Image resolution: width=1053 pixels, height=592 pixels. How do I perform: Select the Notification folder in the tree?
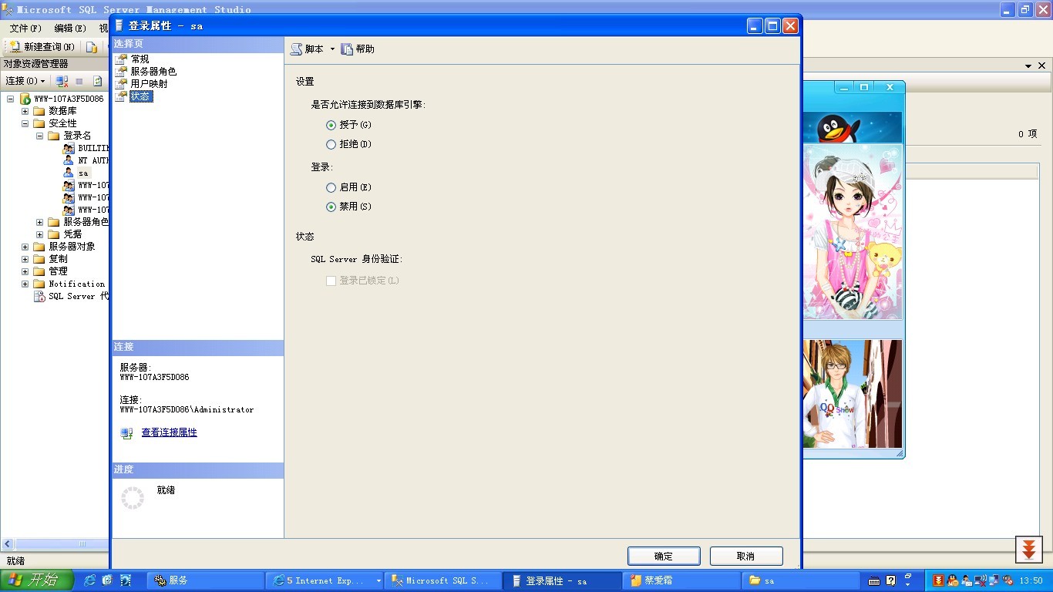pos(76,284)
